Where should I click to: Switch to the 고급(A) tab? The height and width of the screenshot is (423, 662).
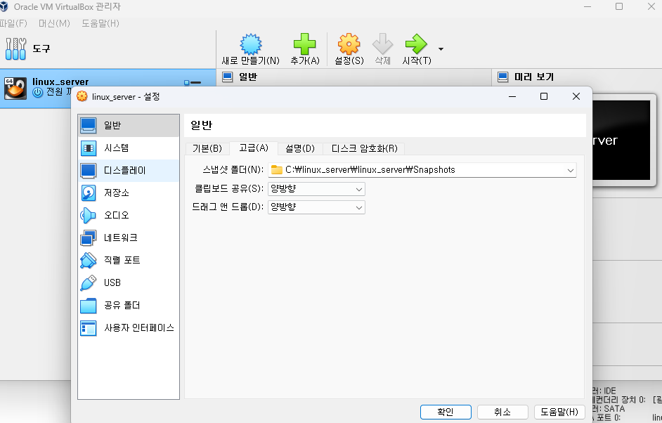coord(253,148)
